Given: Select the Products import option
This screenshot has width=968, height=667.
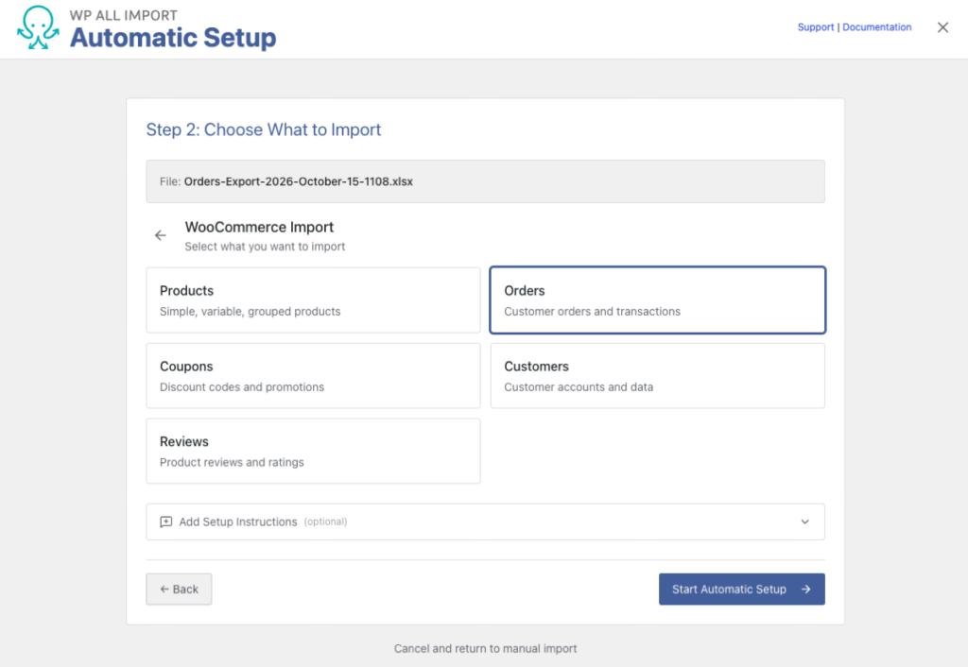Looking at the screenshot, I should tap(313, 299).
